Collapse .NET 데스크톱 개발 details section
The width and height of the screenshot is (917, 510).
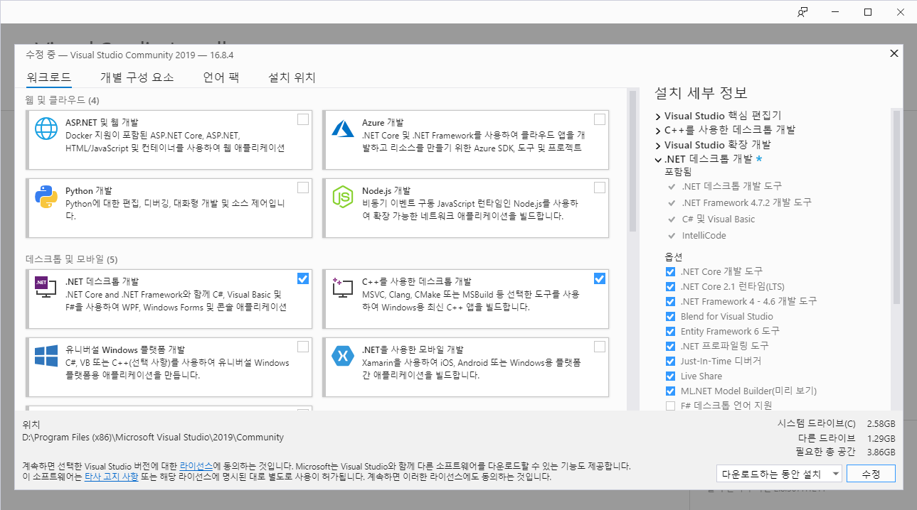(658, 160)
